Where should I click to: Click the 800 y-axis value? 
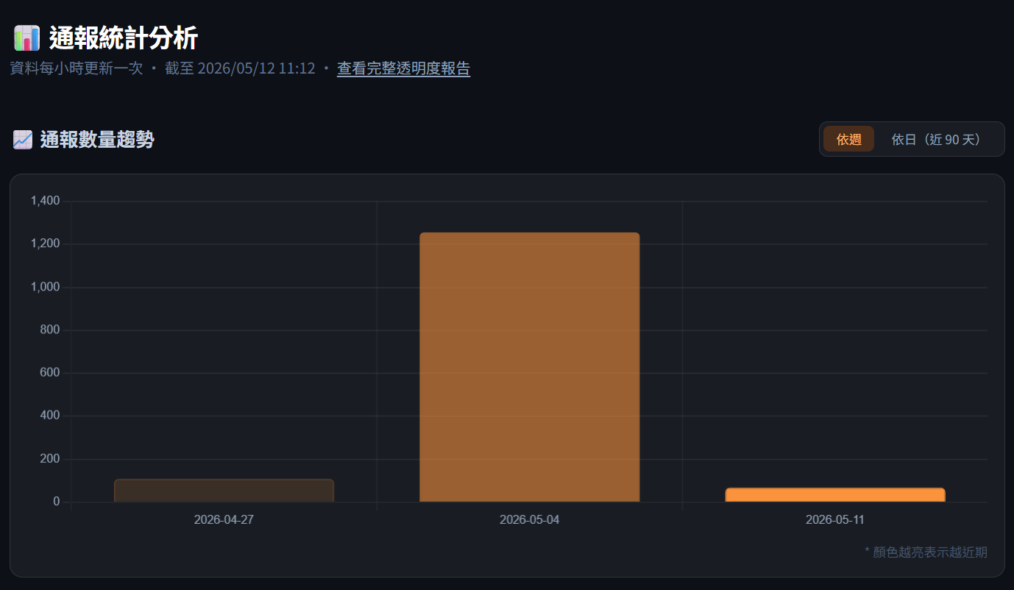(51, 330)
